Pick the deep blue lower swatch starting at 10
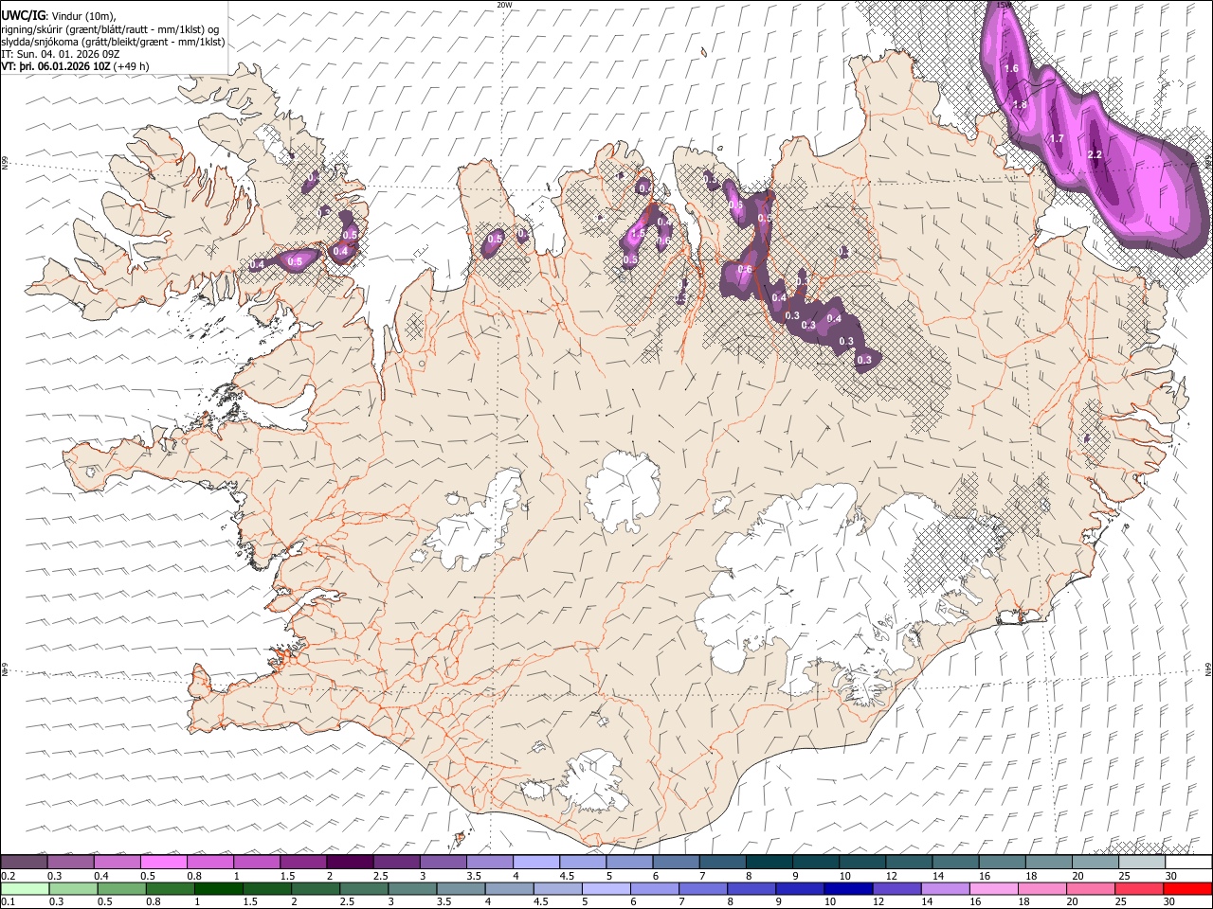 pos(848,888)
